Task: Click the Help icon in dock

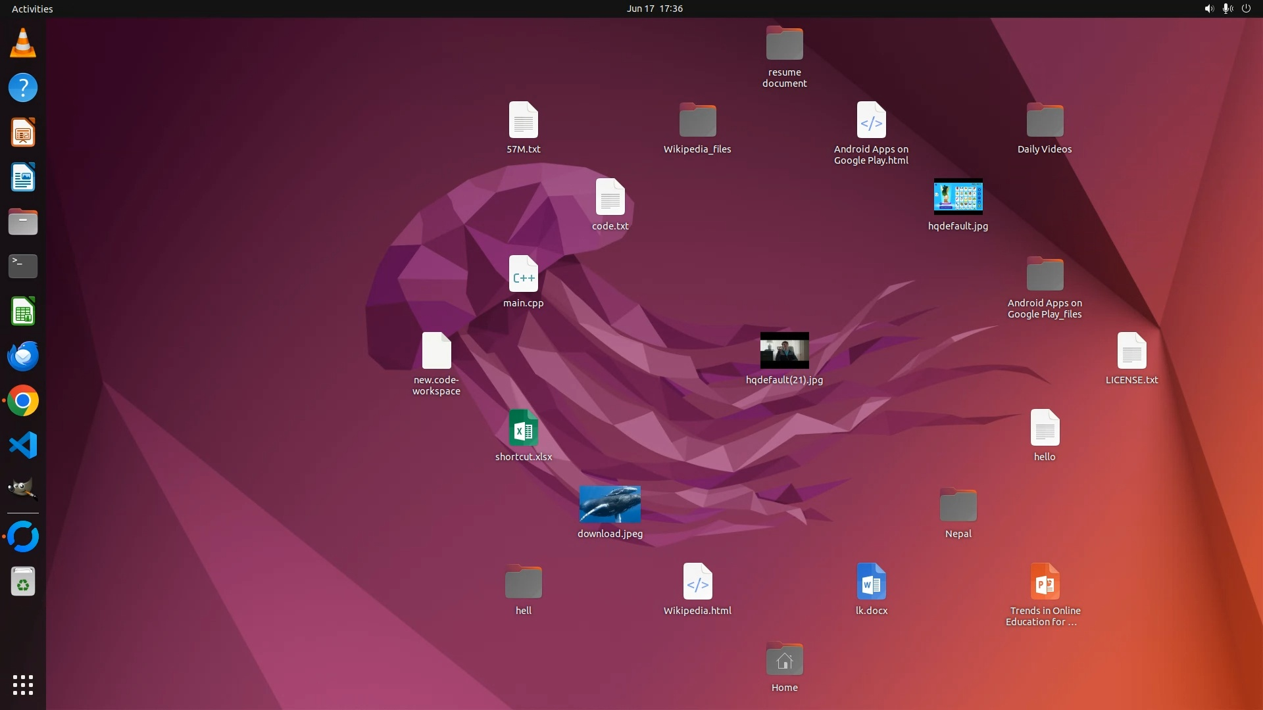Action: (x=23, y=88)
